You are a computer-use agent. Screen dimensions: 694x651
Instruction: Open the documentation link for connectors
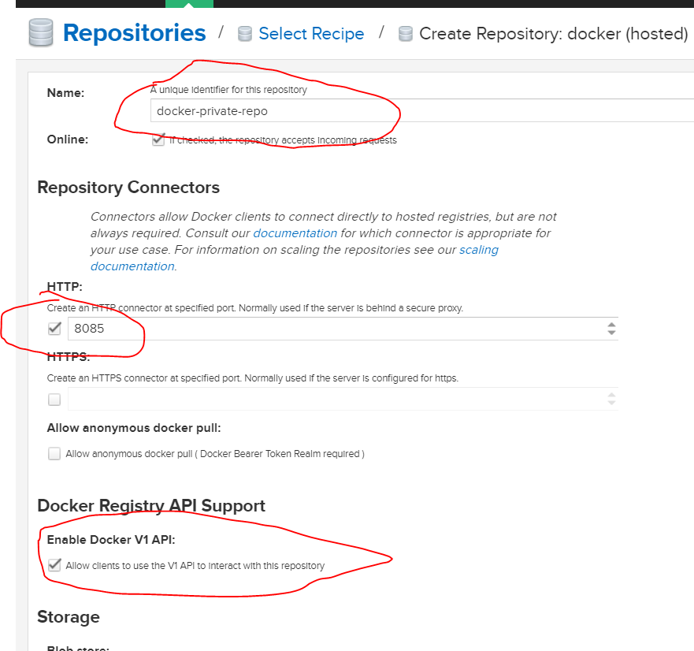(295, 233)
